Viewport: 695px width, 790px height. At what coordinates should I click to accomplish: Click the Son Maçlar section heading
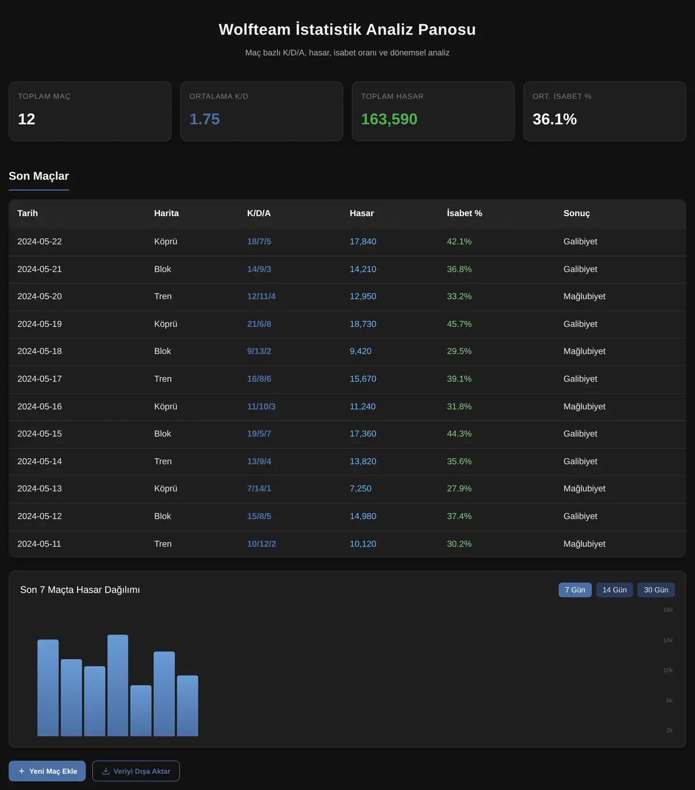pyautogui.click(x=39, y=176)
